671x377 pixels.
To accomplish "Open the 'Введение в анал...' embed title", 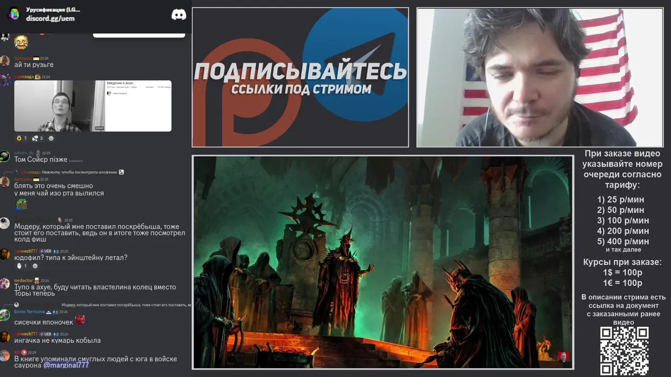I will 121,84.
